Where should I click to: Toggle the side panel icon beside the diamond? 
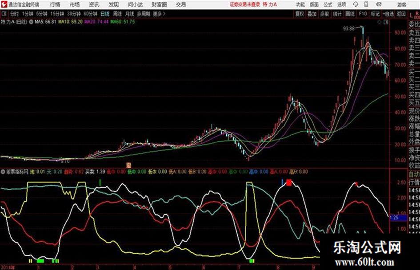point(386,22)
